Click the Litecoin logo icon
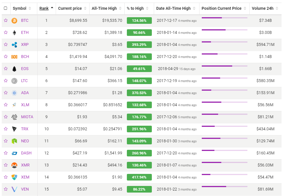283x196 pixels. [x=14, y=81]
